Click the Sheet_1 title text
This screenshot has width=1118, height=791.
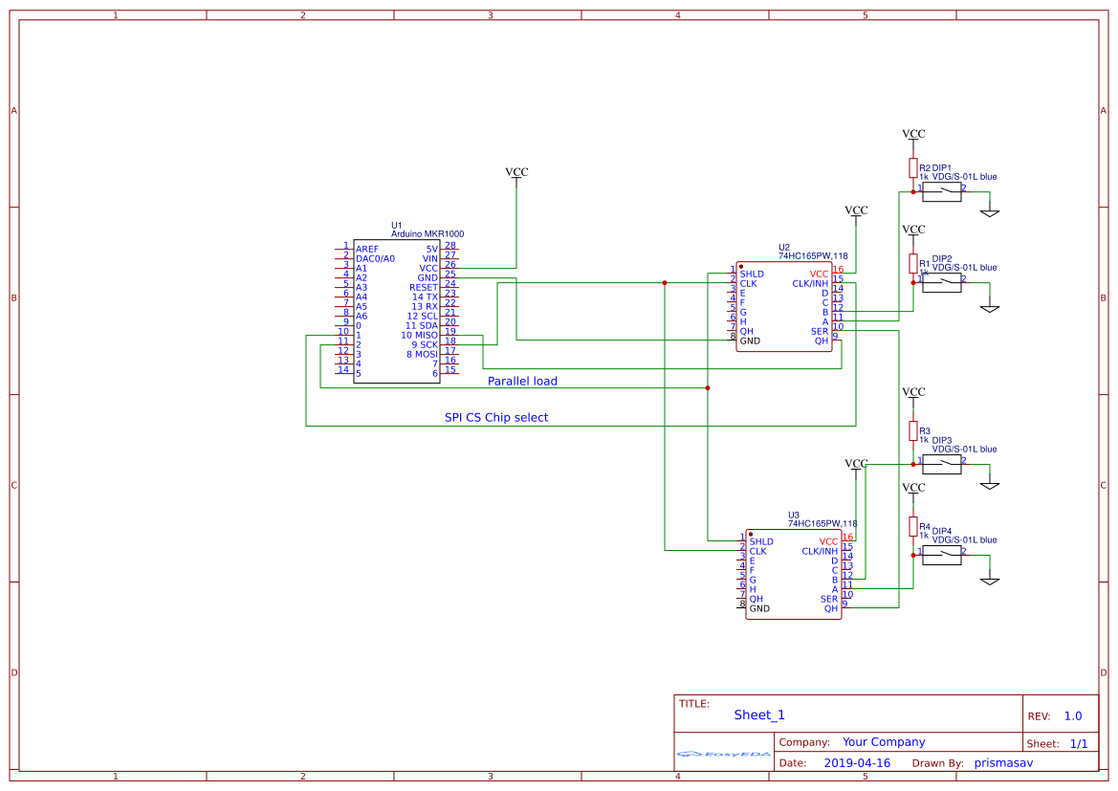tap(758, 714)
